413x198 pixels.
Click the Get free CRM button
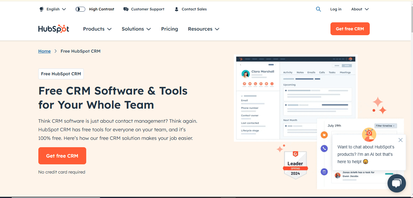(62, 156)
